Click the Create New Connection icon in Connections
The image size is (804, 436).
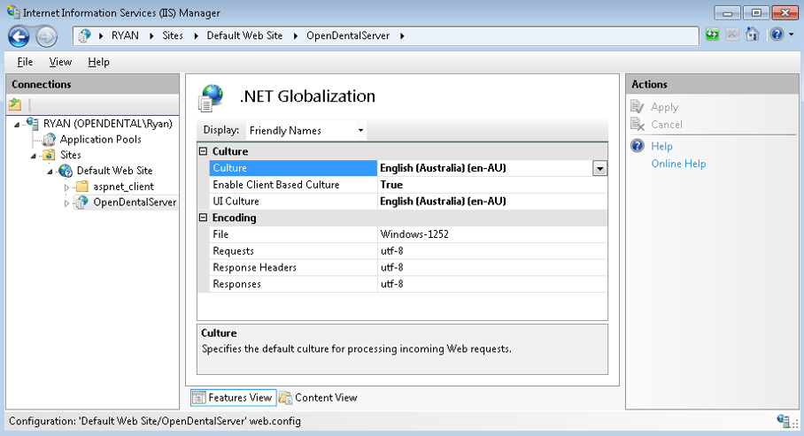pyautogui.click(x=15, y=105)
